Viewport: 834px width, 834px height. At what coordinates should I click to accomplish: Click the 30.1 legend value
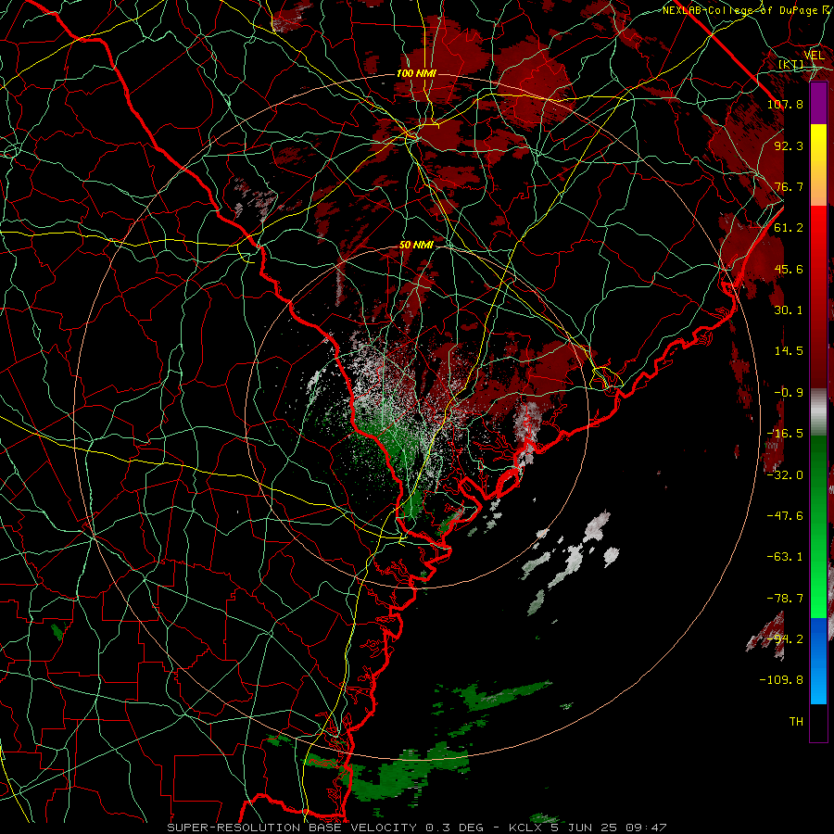[x=789, y=310]
